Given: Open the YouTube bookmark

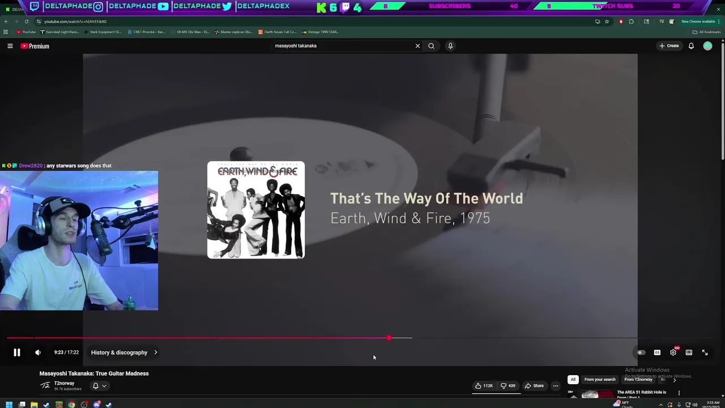Looking at the screenshot, I should pos(26,32).
